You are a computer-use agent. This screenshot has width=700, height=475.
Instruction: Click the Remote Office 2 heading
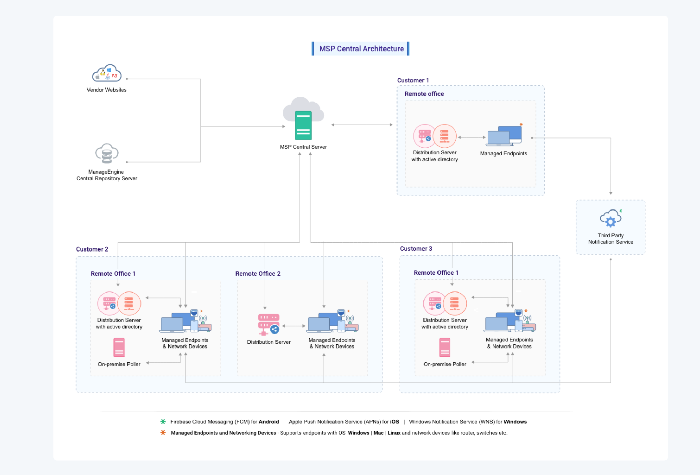coord(258,274)
